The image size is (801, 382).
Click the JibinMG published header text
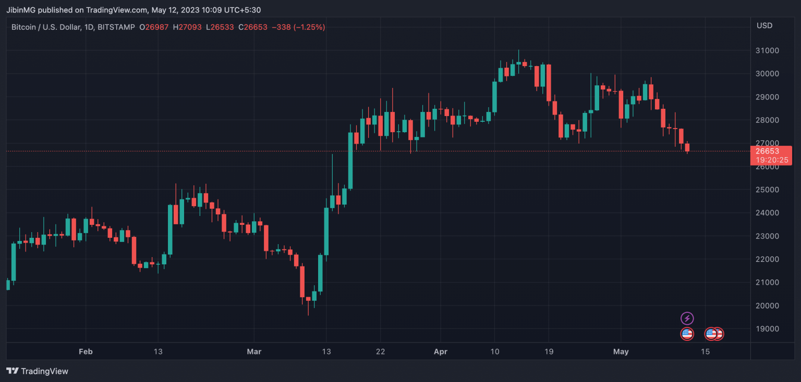(135, 10)
